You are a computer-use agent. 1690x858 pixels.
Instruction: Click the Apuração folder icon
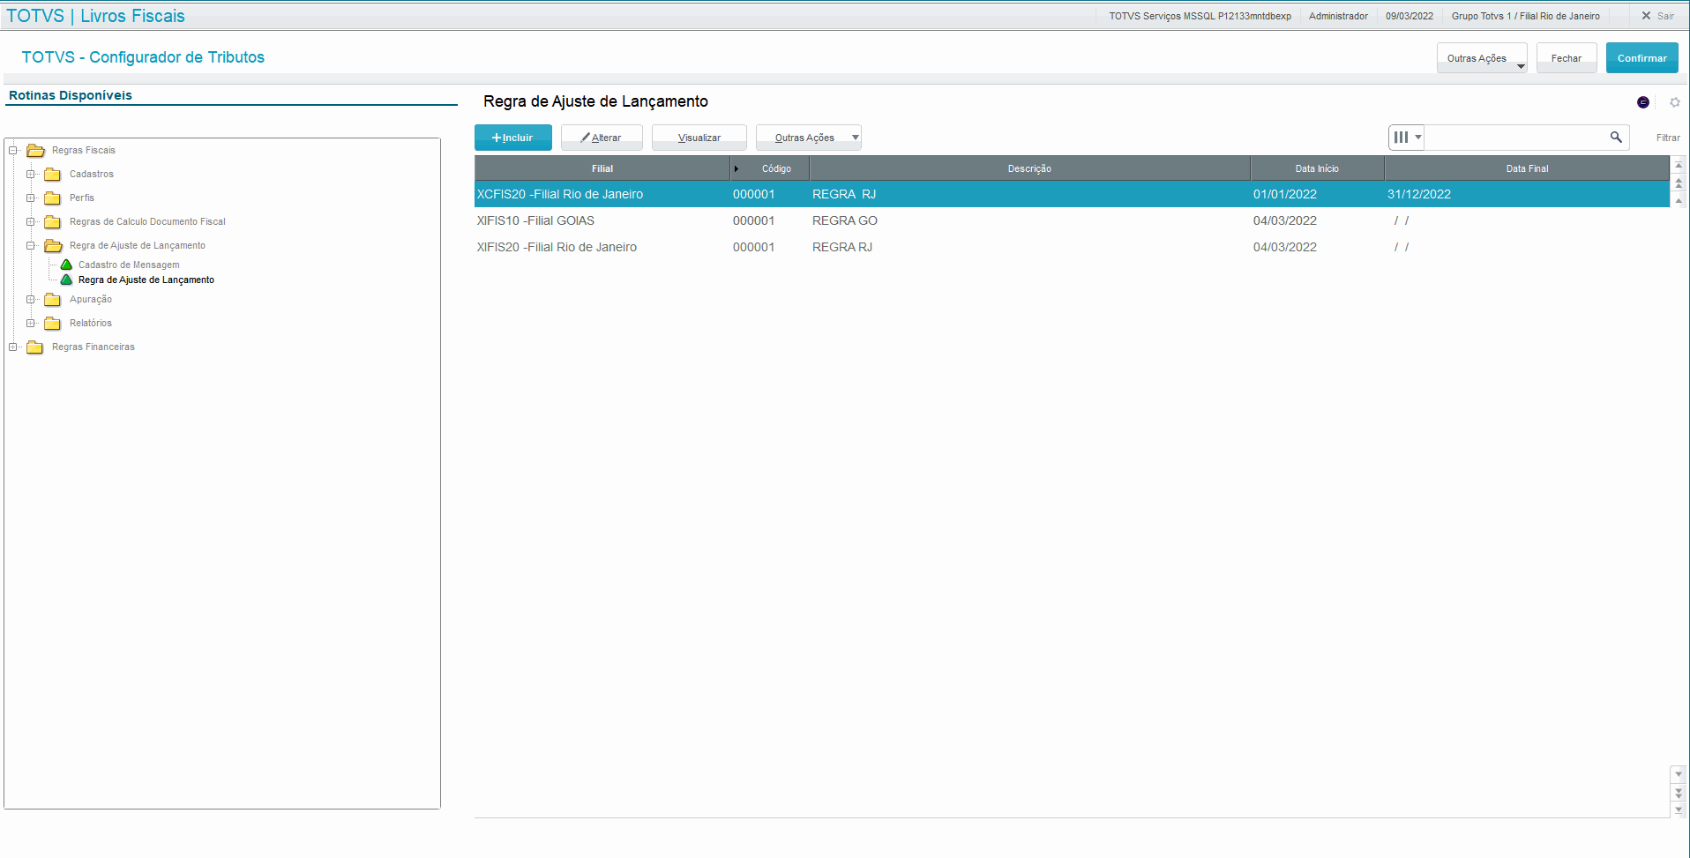[53, 300]
